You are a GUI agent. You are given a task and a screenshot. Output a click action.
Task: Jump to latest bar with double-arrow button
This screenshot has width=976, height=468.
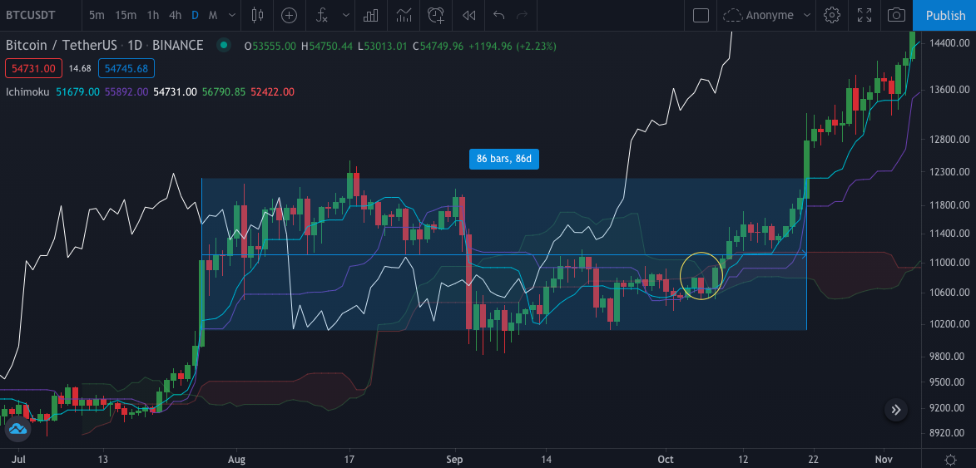895,410
